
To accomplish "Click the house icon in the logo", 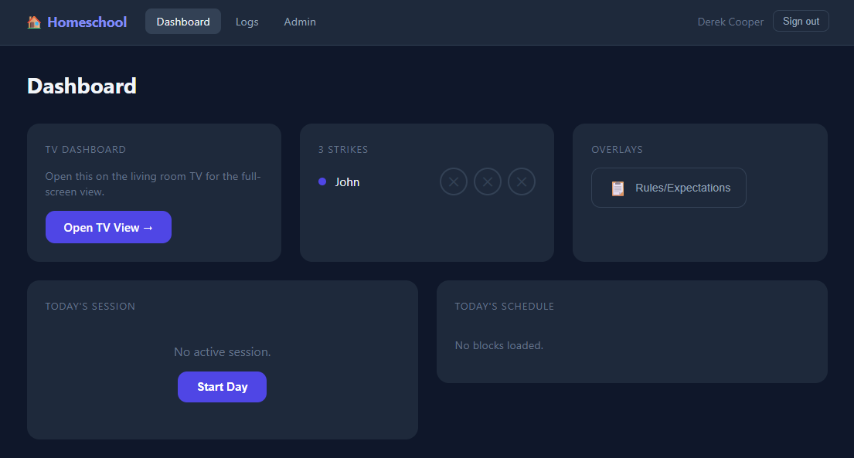I will 34,22.
